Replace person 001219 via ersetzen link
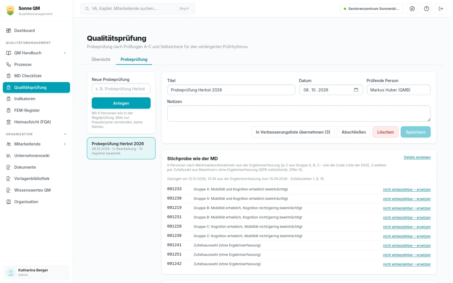The height and width of the screenshot is (283, 453). click(407, 208)
